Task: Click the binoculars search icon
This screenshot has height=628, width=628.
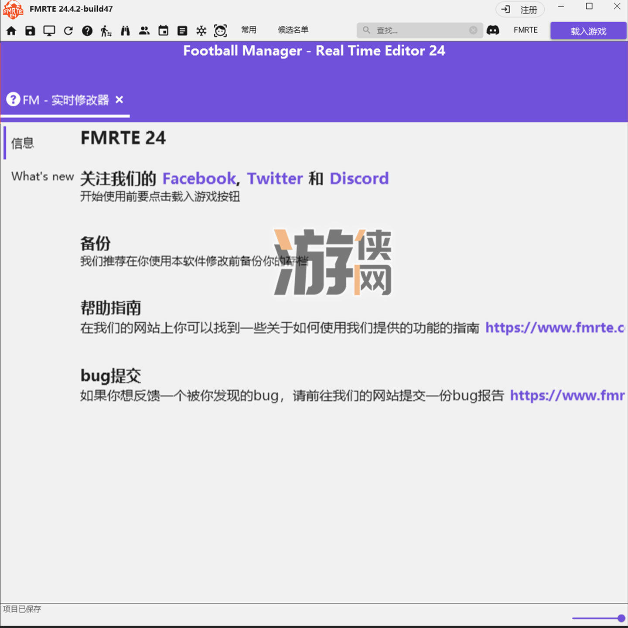Action: 125,31
